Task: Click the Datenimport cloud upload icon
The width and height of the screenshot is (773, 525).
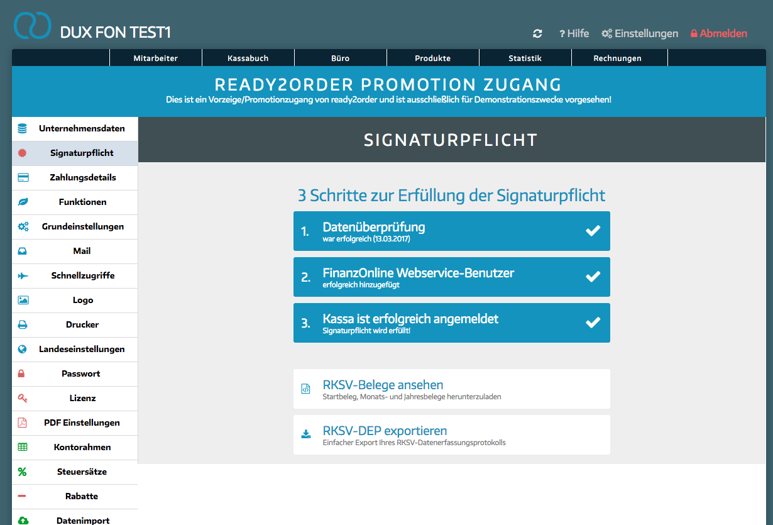Action: coord(23,520)
